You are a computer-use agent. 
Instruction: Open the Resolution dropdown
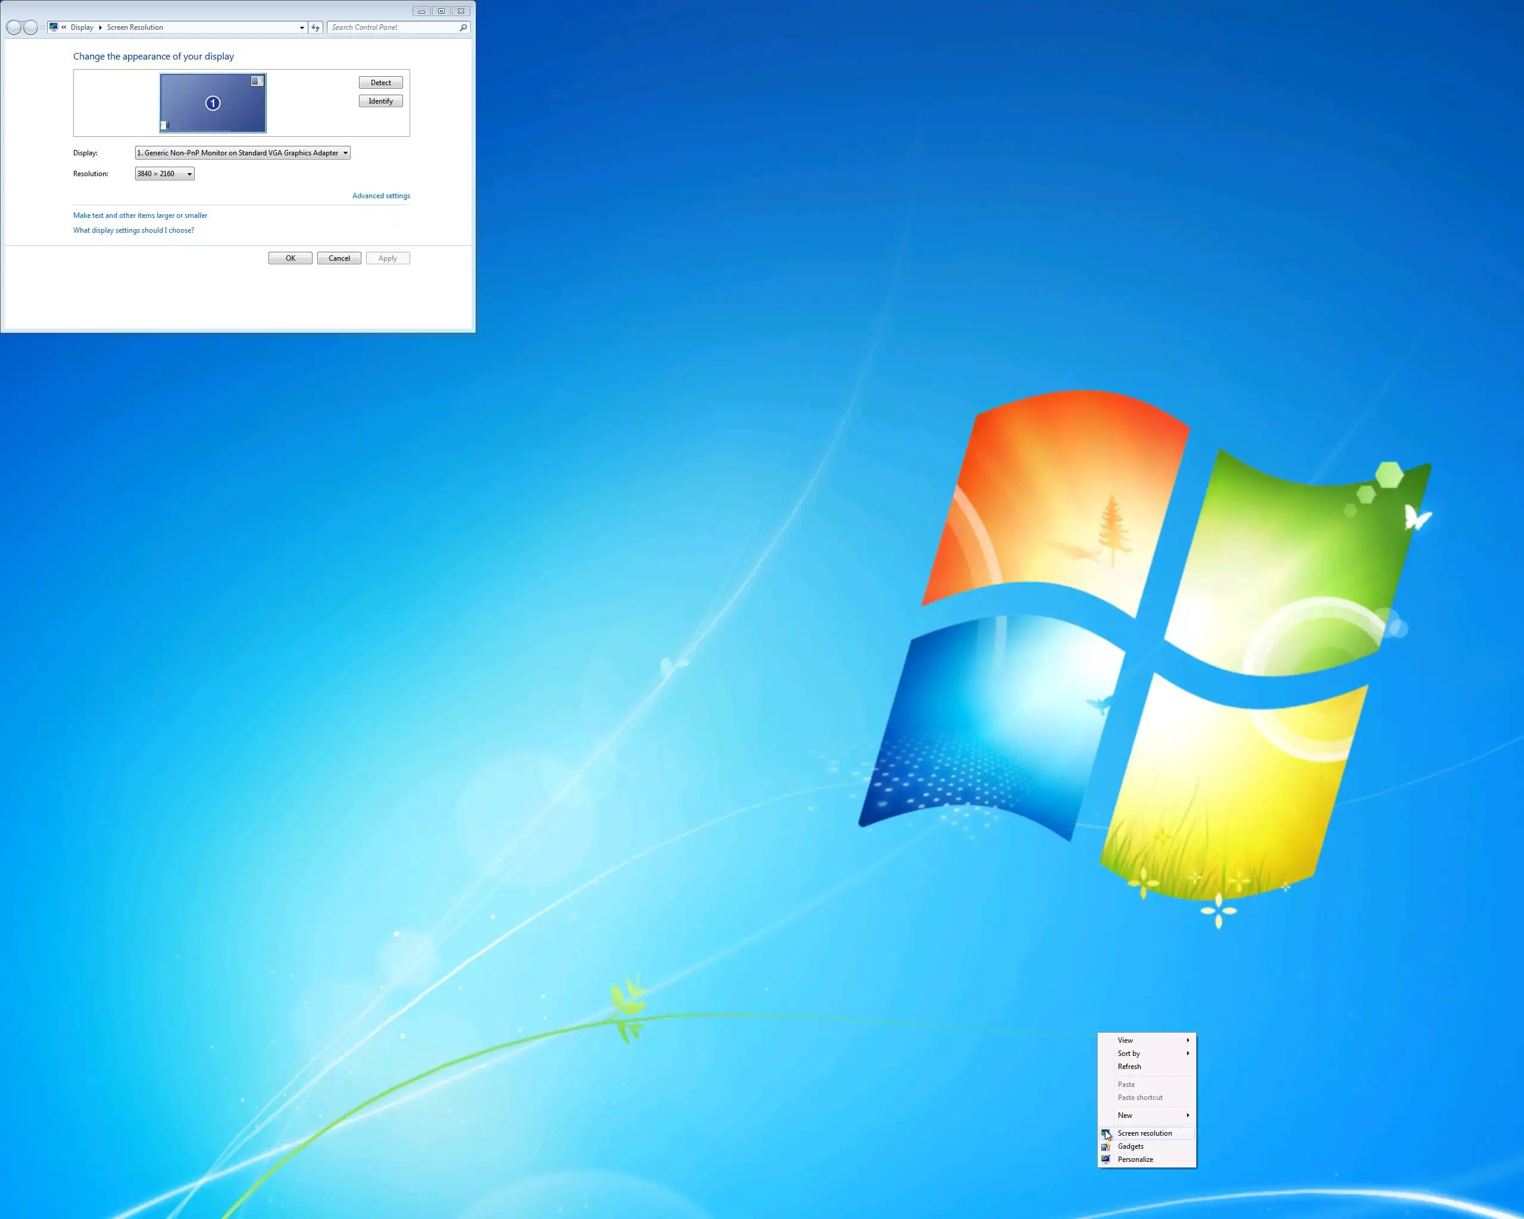click(165, 174)
